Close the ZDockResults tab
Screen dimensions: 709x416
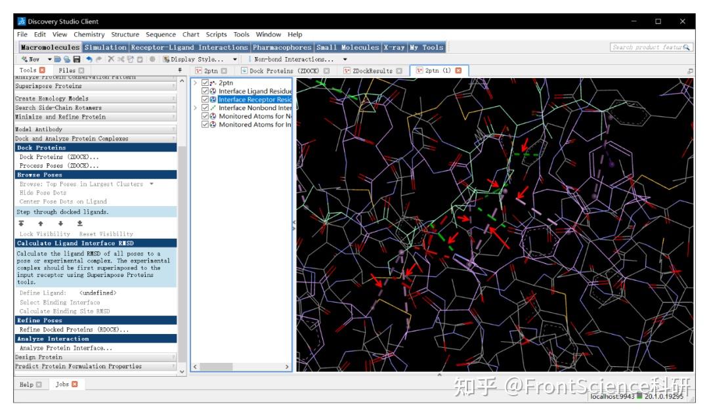[399, 71]
